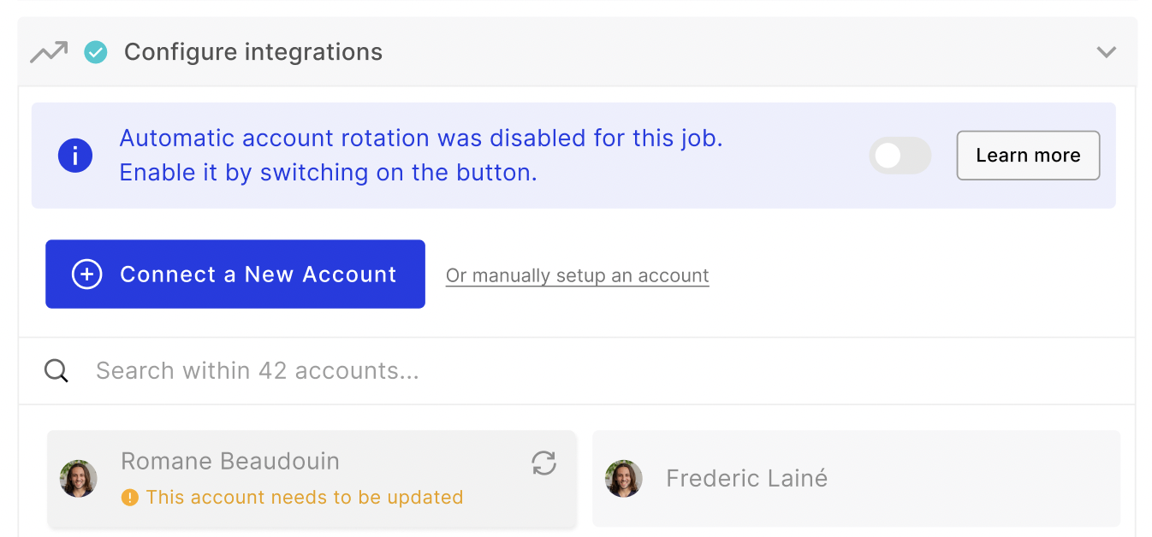The width and height of the screenshot is (1152, 537).
Task: Click the plus circle icon in Connect button
Action: [x=86, y=274]
